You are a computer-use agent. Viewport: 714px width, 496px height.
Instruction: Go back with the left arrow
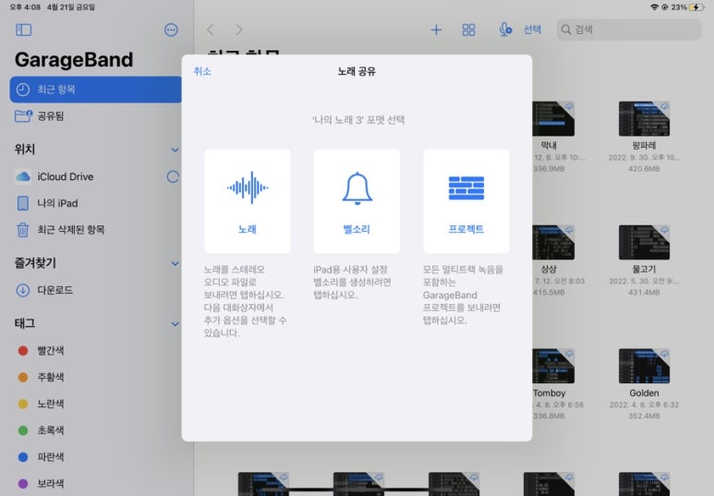(x=210, y=30)
